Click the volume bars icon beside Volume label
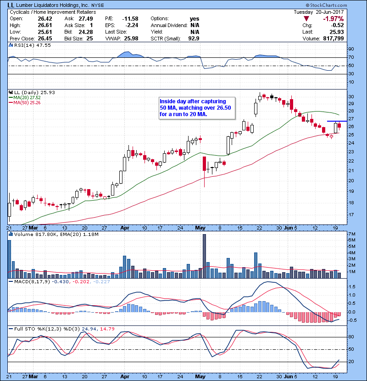The image size is (367, 381). (11, 235)
